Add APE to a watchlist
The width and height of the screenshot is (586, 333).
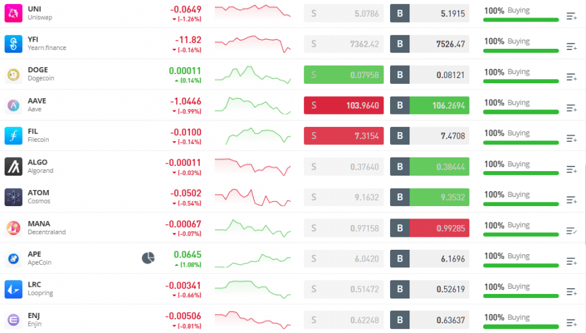572,261
